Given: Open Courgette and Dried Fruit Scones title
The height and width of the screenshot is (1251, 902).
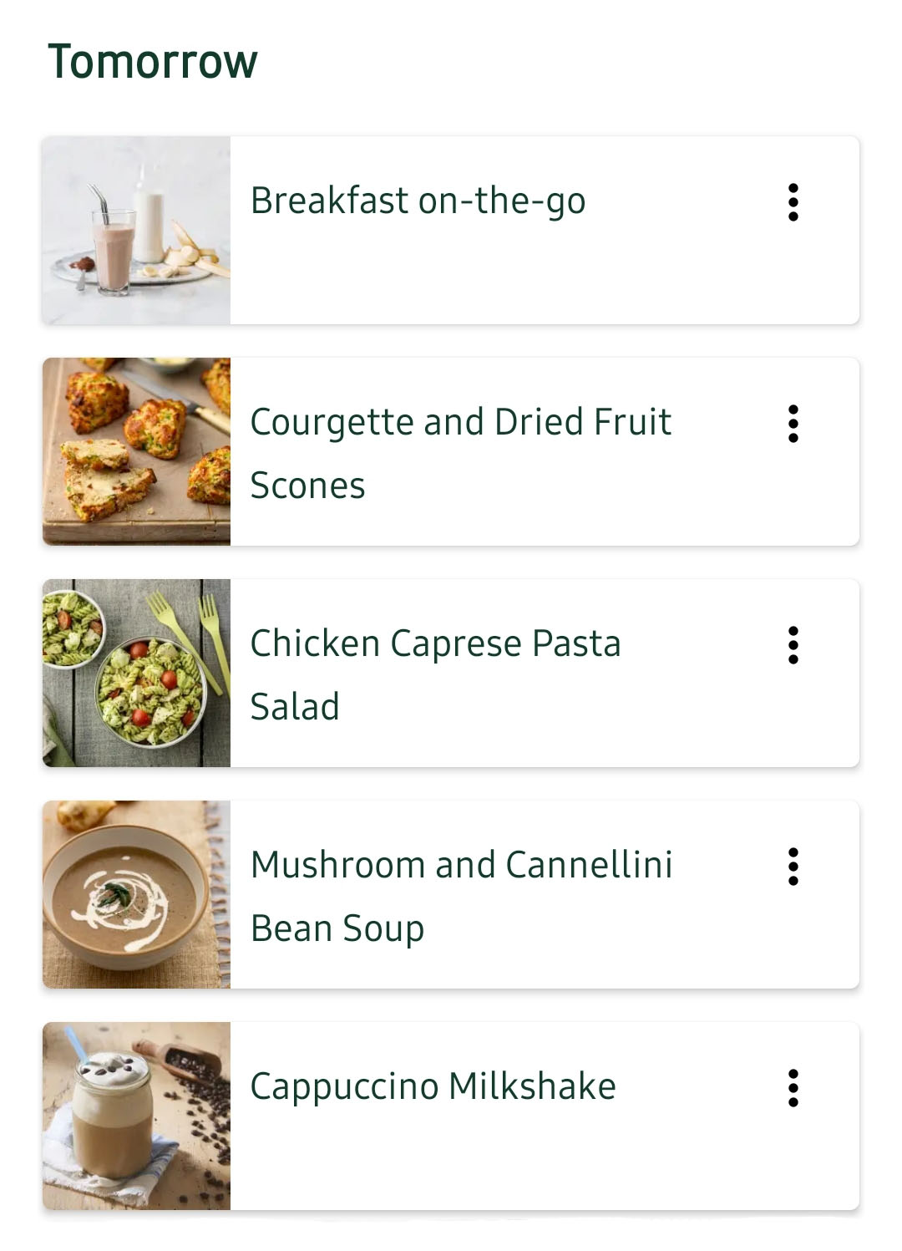Looking at the screenshot, I should click(460, 423).
